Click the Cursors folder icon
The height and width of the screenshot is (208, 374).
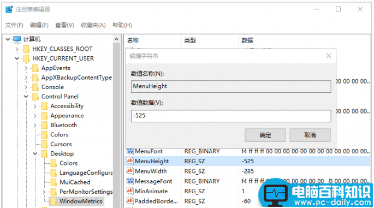tap(44, 144)
